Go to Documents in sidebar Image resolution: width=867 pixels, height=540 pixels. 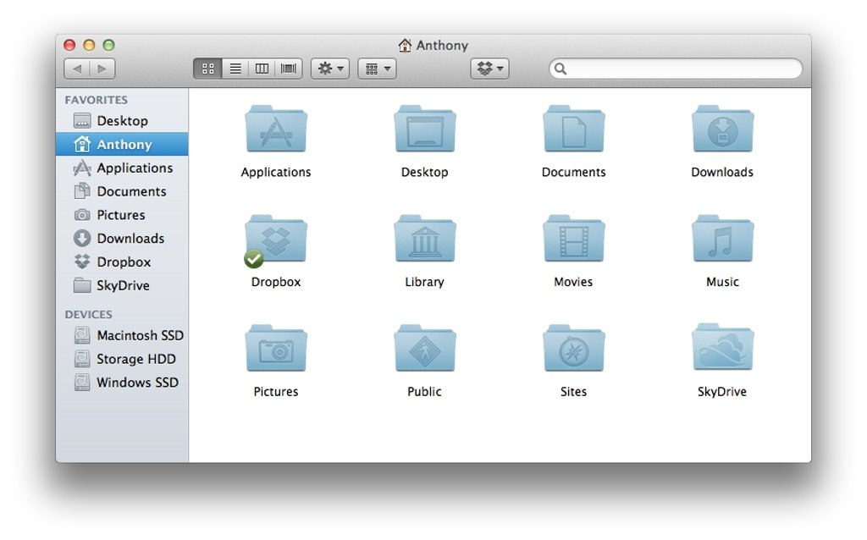click(122, 191)
